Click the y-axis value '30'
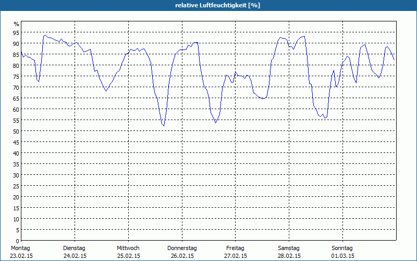Screen dimensions: 417x261 click(x=16, y=175)
